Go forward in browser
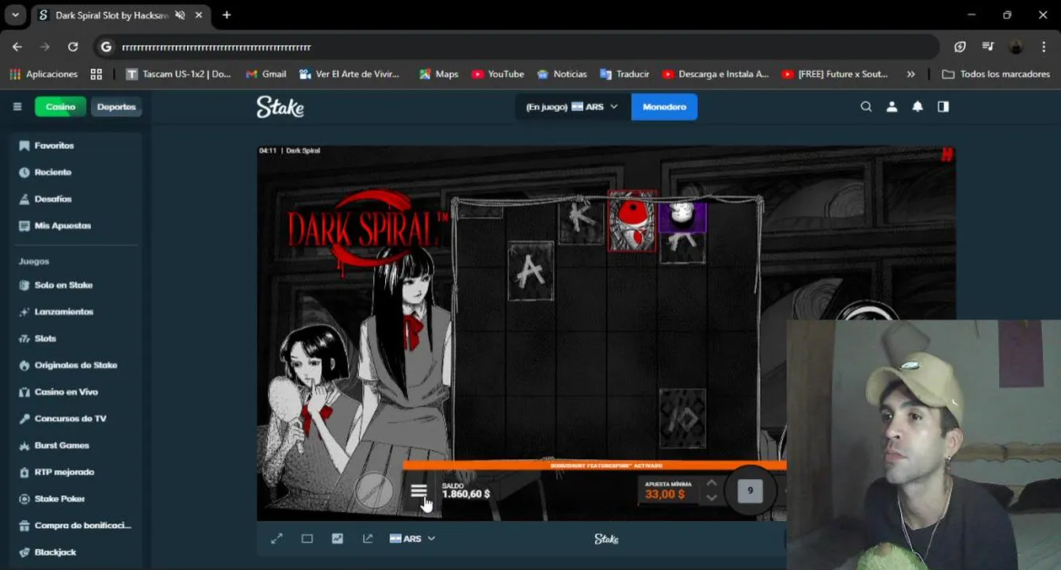Image resolution: width=1061 pixels, height=570 pixels. pos(45,47)
